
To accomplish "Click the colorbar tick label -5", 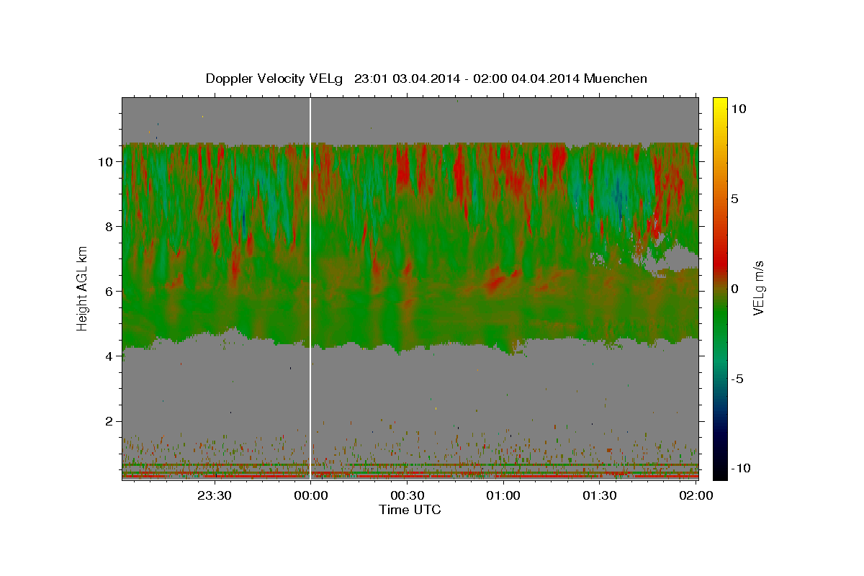I will coord(739,379).
